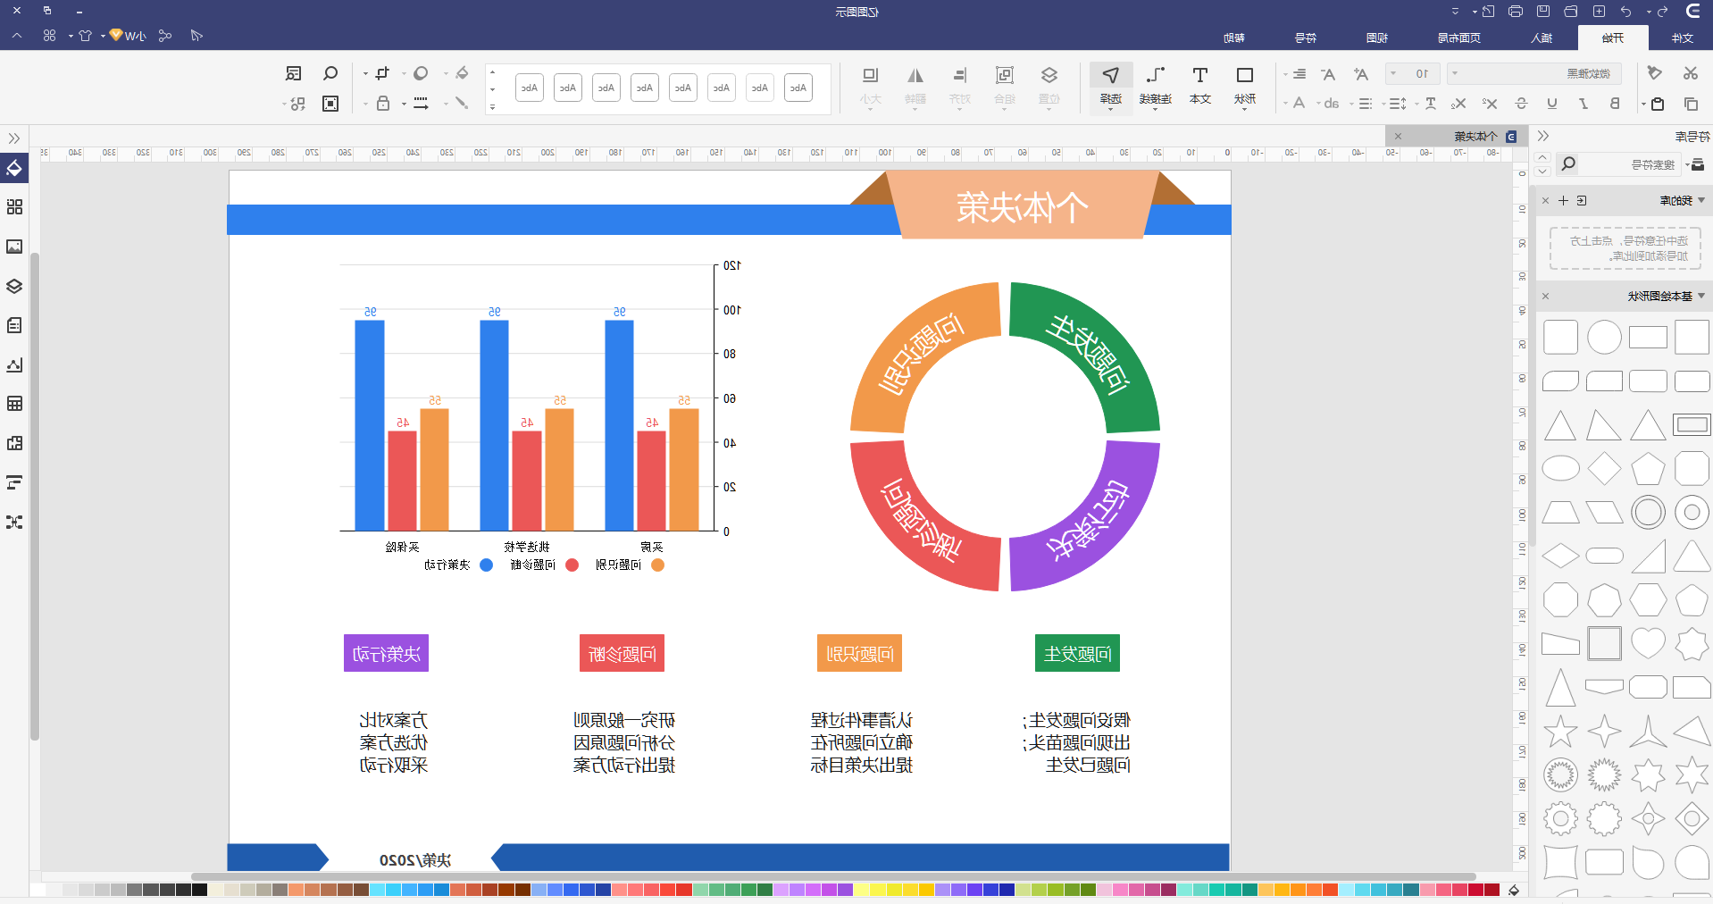Click the 形状 shape tool button
The height and width of the screenshot is (904, 1713).
pyautogui.click(x=1245, y=87)
